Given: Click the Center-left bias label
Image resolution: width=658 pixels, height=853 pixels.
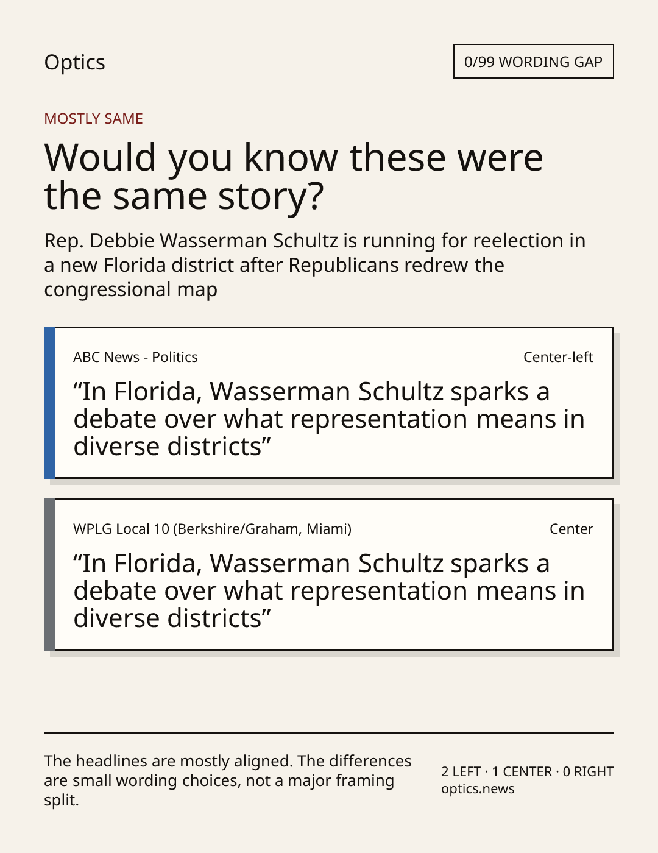Looking at the screenshot, I should pyautogui.click(x=558, y=357).
